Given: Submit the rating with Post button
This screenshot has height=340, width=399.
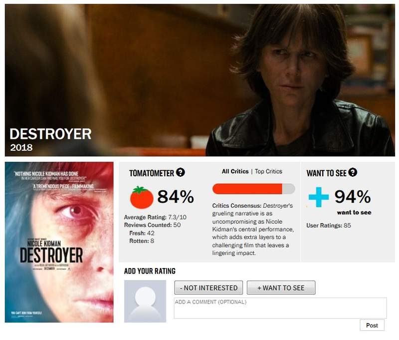Looking at the screenshot, I should [372, 325].
